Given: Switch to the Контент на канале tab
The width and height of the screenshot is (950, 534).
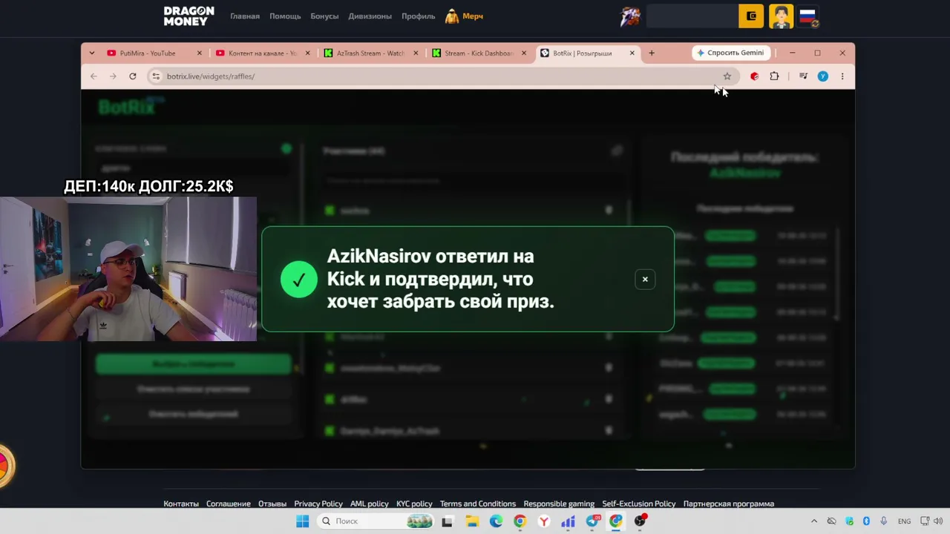Looking at the screenshot, I should point(262,53).
